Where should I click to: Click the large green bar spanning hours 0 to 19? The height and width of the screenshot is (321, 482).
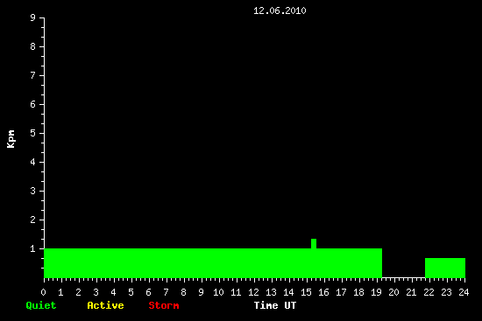point(213,263)
